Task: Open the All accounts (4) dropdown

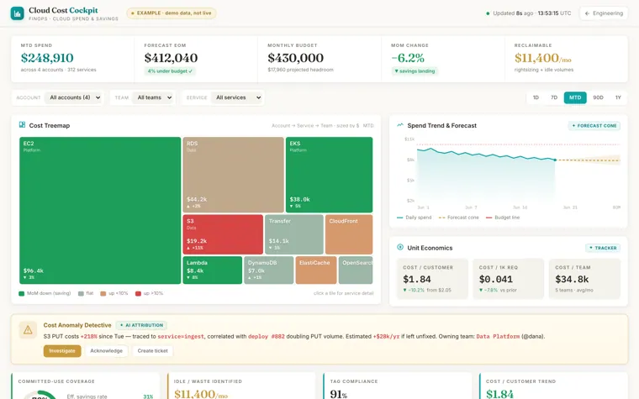Action: (x=74, y=97)
